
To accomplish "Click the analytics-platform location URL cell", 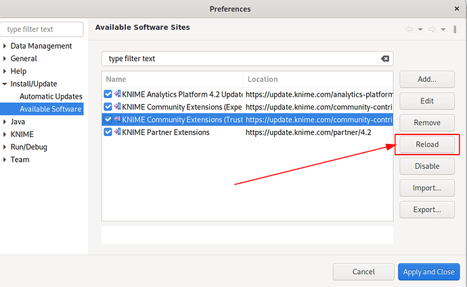I will pos(319,95).
